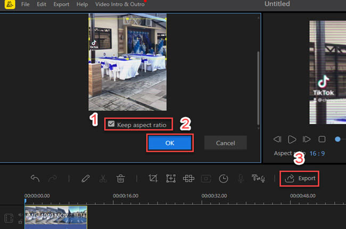
Task: Click the 00:00:48.00 timeline marker
Action: tap(303, 195)
